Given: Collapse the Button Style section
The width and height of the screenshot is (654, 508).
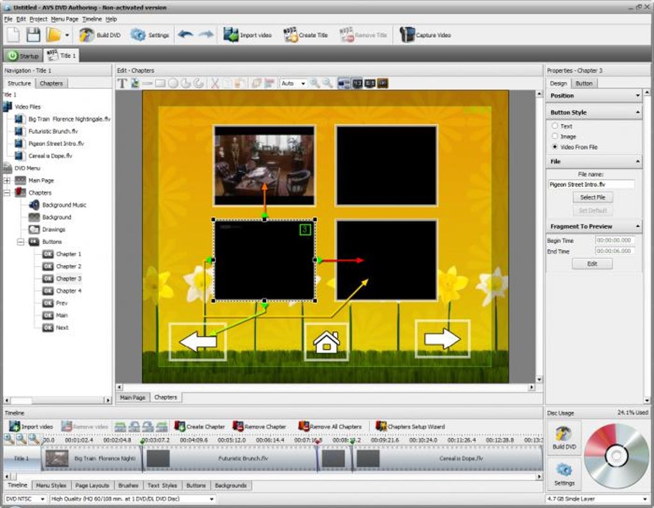Looking at the screenshot, I should tap(637, 113).
